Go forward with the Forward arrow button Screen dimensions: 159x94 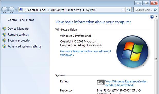click(x=11, y=10)
